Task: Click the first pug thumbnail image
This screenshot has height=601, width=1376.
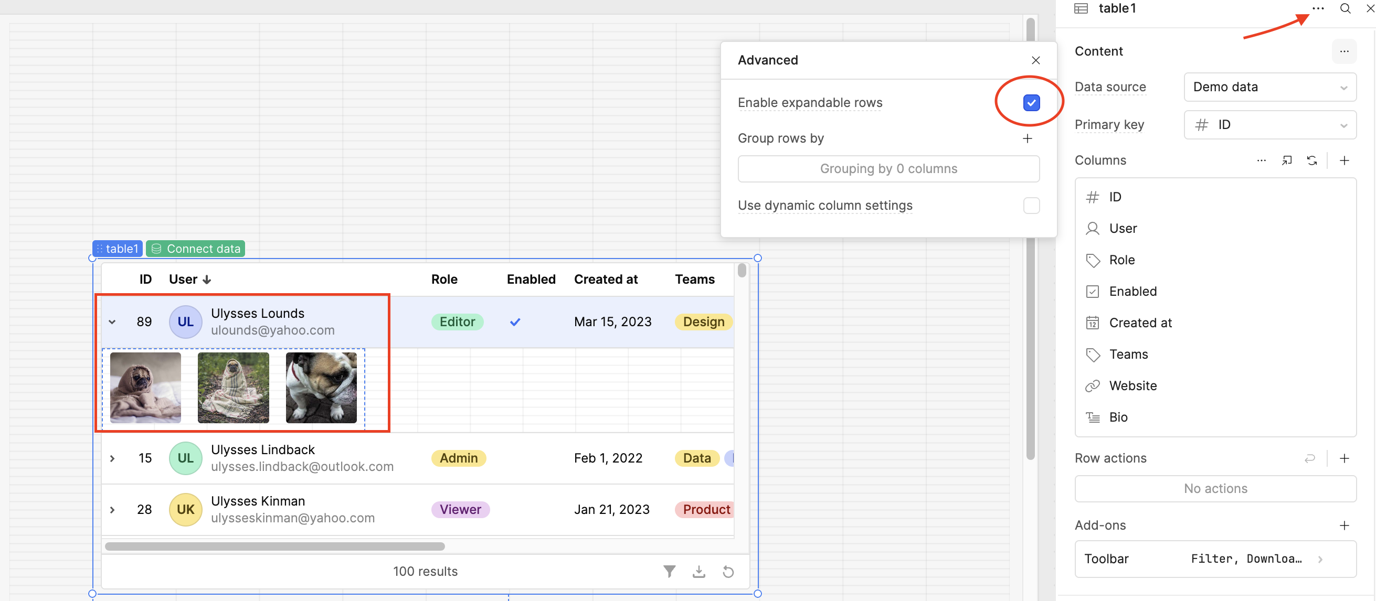Action: coord(145,388)
